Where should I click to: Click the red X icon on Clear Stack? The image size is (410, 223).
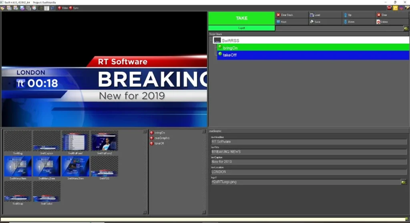[278, 15]
